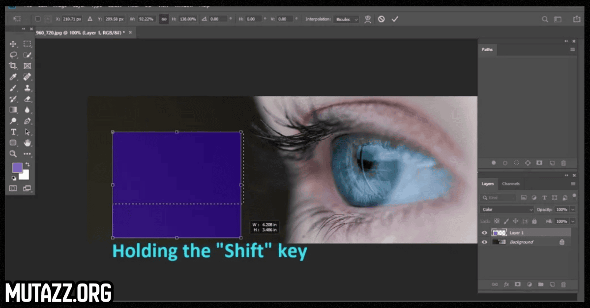The height and width of the screenshot is (308, 590).
Task: Pick the Eyedropper tool
Action: (x=13, y=77)
